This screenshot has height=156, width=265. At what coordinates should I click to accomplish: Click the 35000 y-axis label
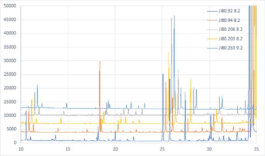pyautogui.click(x=10, y=47)
